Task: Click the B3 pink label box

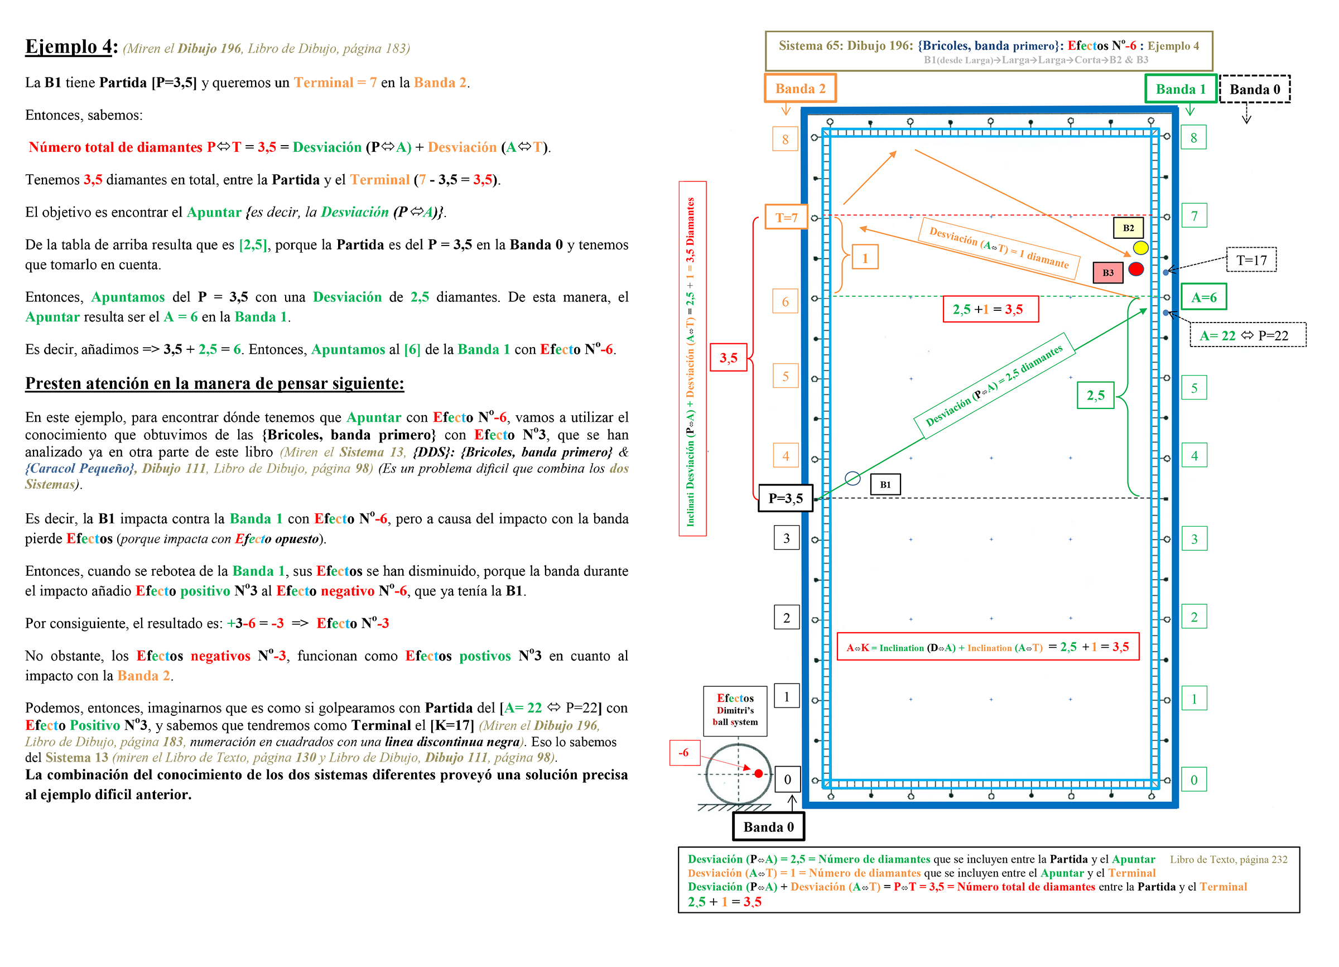Action: (x=1107, y=273)
